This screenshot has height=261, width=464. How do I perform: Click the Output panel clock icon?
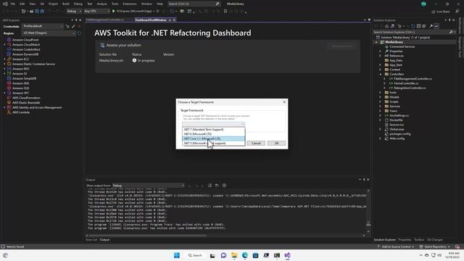click(224, 186)
